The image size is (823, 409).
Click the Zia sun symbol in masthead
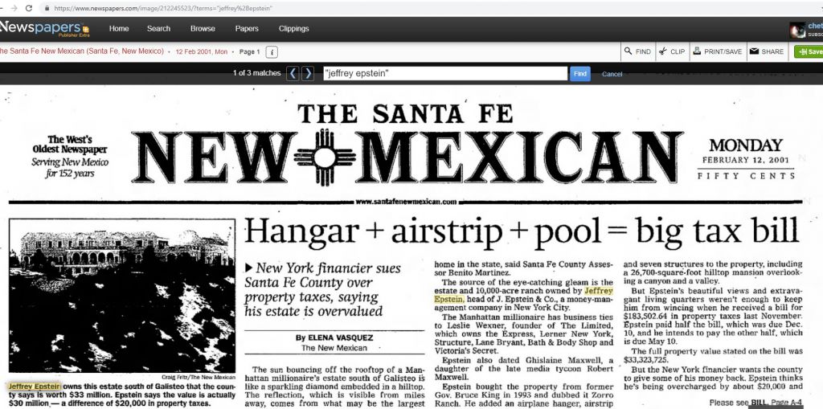pos(325,157)
